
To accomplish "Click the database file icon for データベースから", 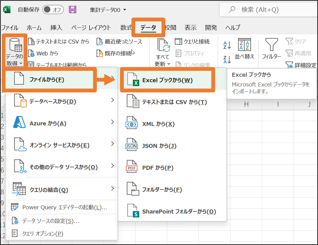I will 20,100.
